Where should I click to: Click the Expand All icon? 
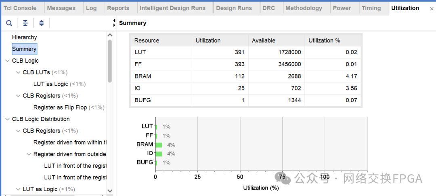point(41,23)
